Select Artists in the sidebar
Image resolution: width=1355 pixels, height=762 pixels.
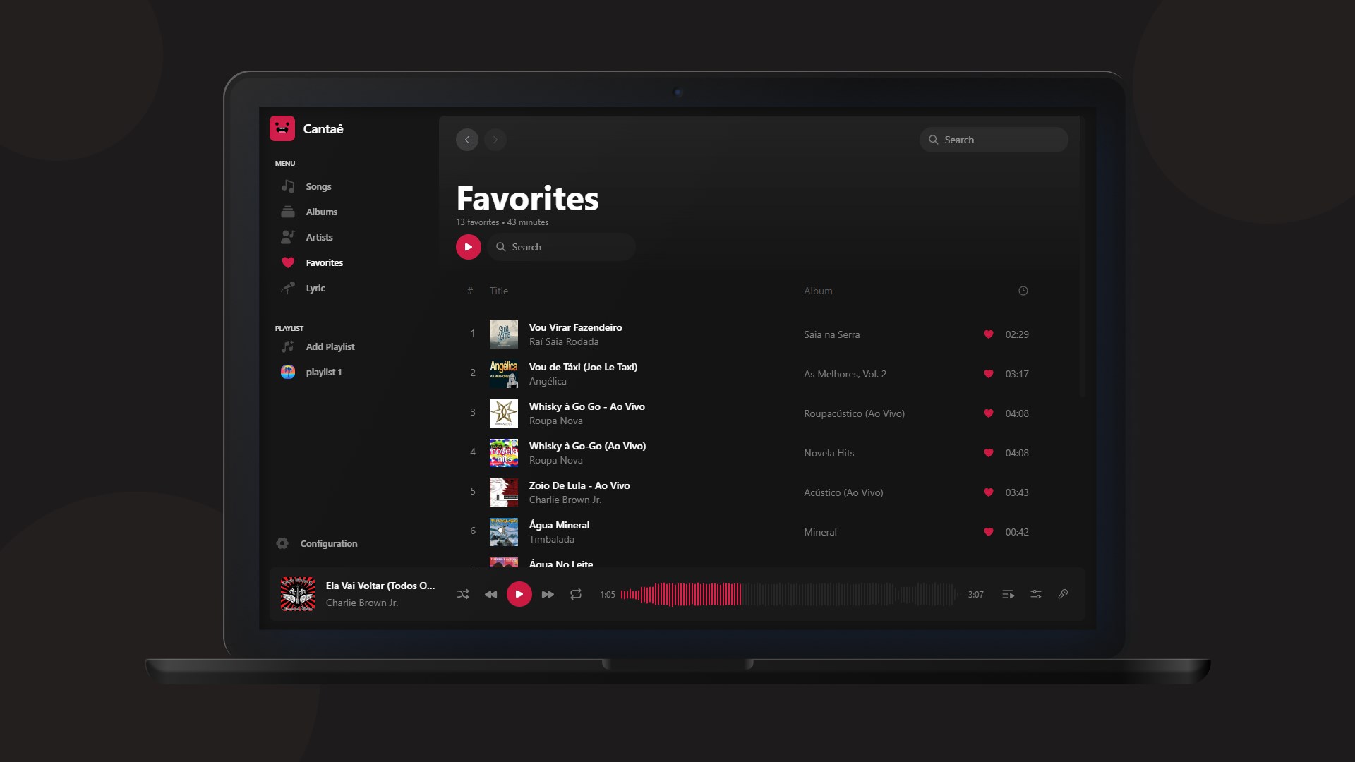(319, 237)
